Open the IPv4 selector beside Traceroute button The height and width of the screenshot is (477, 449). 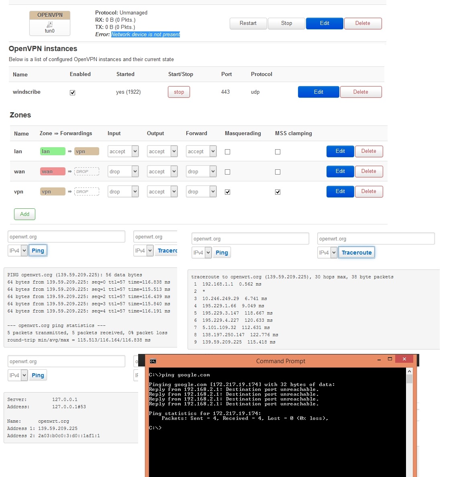coord(327,253)
